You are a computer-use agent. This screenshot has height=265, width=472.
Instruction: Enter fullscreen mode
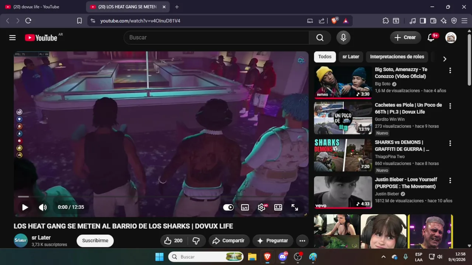click(x=295, y=207)
